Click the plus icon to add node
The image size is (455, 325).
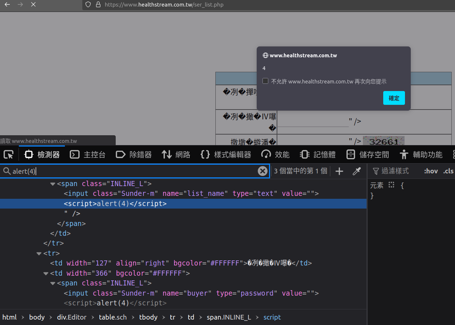[339, 171]
